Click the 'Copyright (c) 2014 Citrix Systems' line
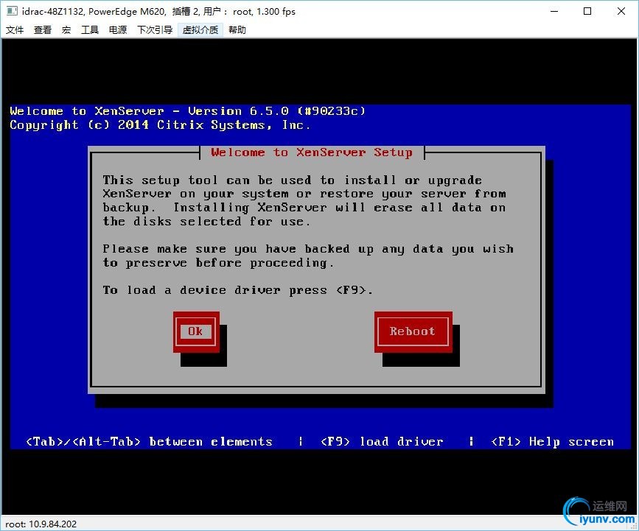Viewport: 639px width, 531px height. click(160, 125)
